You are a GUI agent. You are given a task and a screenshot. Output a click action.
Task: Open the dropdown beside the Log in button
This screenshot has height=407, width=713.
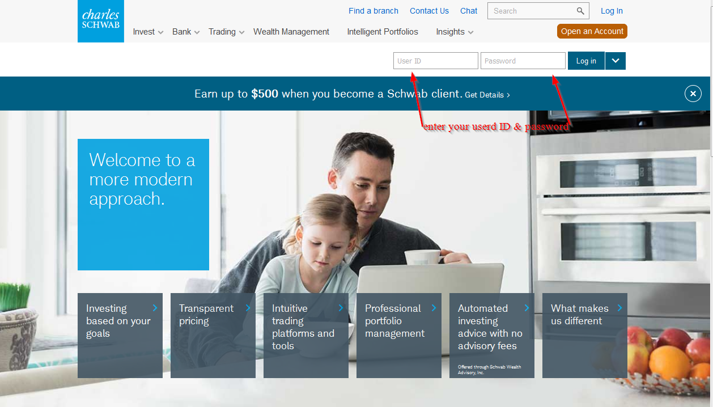[615, 61]
